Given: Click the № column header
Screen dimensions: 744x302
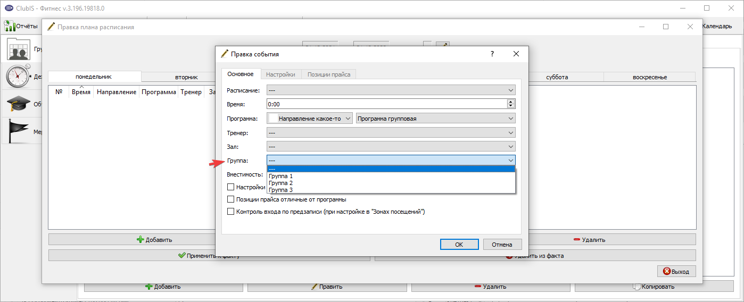Looking at the screenshot, I should (x=59, y=92).
